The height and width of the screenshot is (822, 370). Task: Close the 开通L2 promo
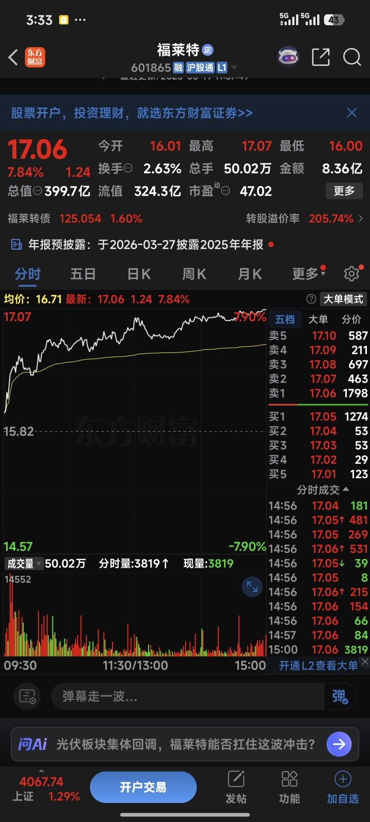pos(365,662)
